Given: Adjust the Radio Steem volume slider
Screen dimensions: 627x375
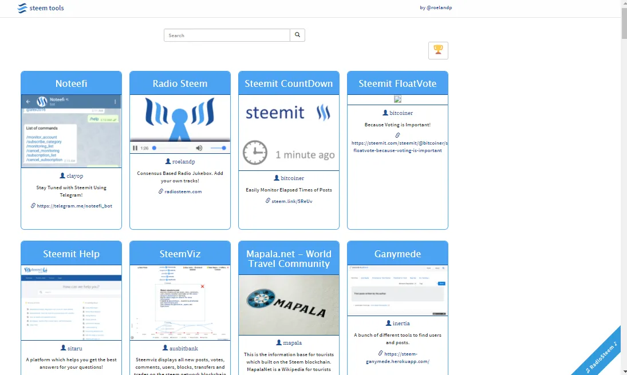Looking at the screenshot, I should point(218,148).
